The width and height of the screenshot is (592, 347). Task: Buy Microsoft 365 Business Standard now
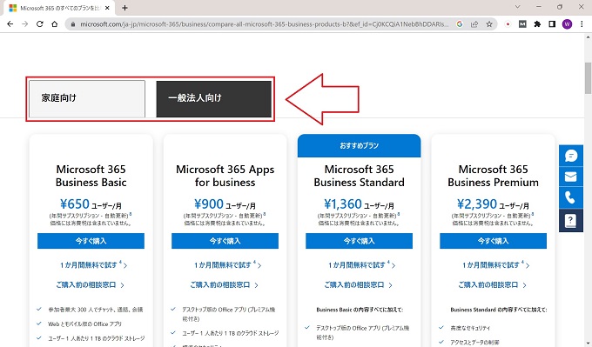click(359, 241)
